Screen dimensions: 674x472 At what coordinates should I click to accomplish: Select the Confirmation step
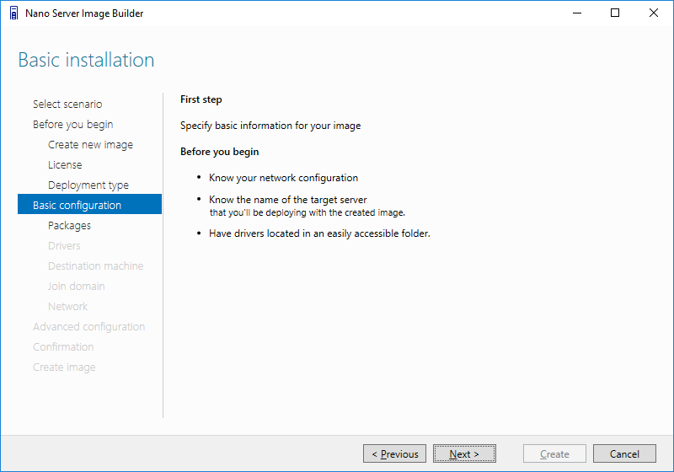63,346
